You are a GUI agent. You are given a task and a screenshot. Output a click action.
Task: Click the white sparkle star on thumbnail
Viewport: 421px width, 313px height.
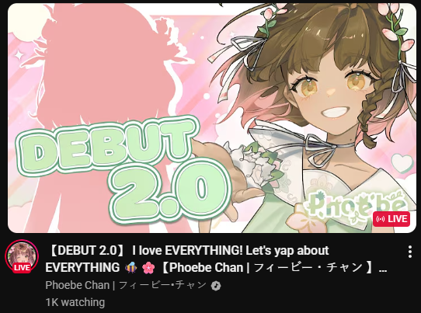[x=19, y=55]
